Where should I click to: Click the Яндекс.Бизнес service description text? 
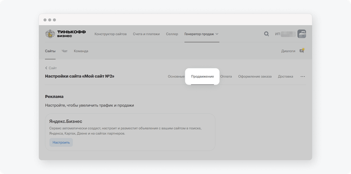coord(125,131)
